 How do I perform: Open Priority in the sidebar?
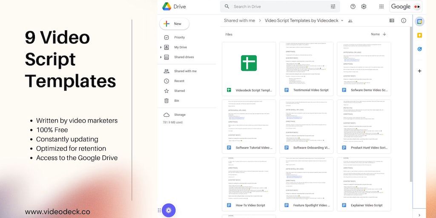179,37
